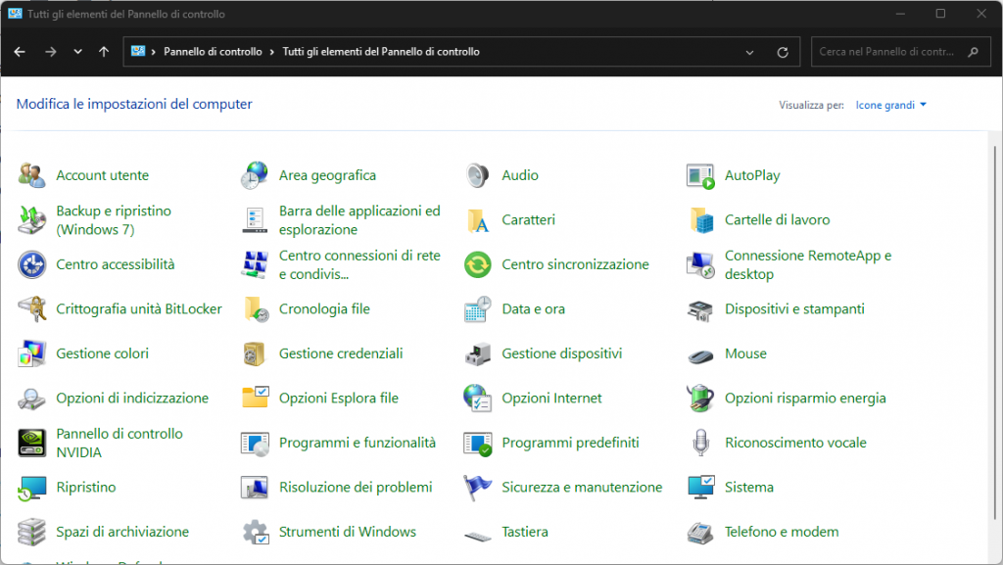Click the Centro sincronizzazione green icon
The height and width of the screenshot is (565, 1003).
pyautogui.click(x=477, y=265)
